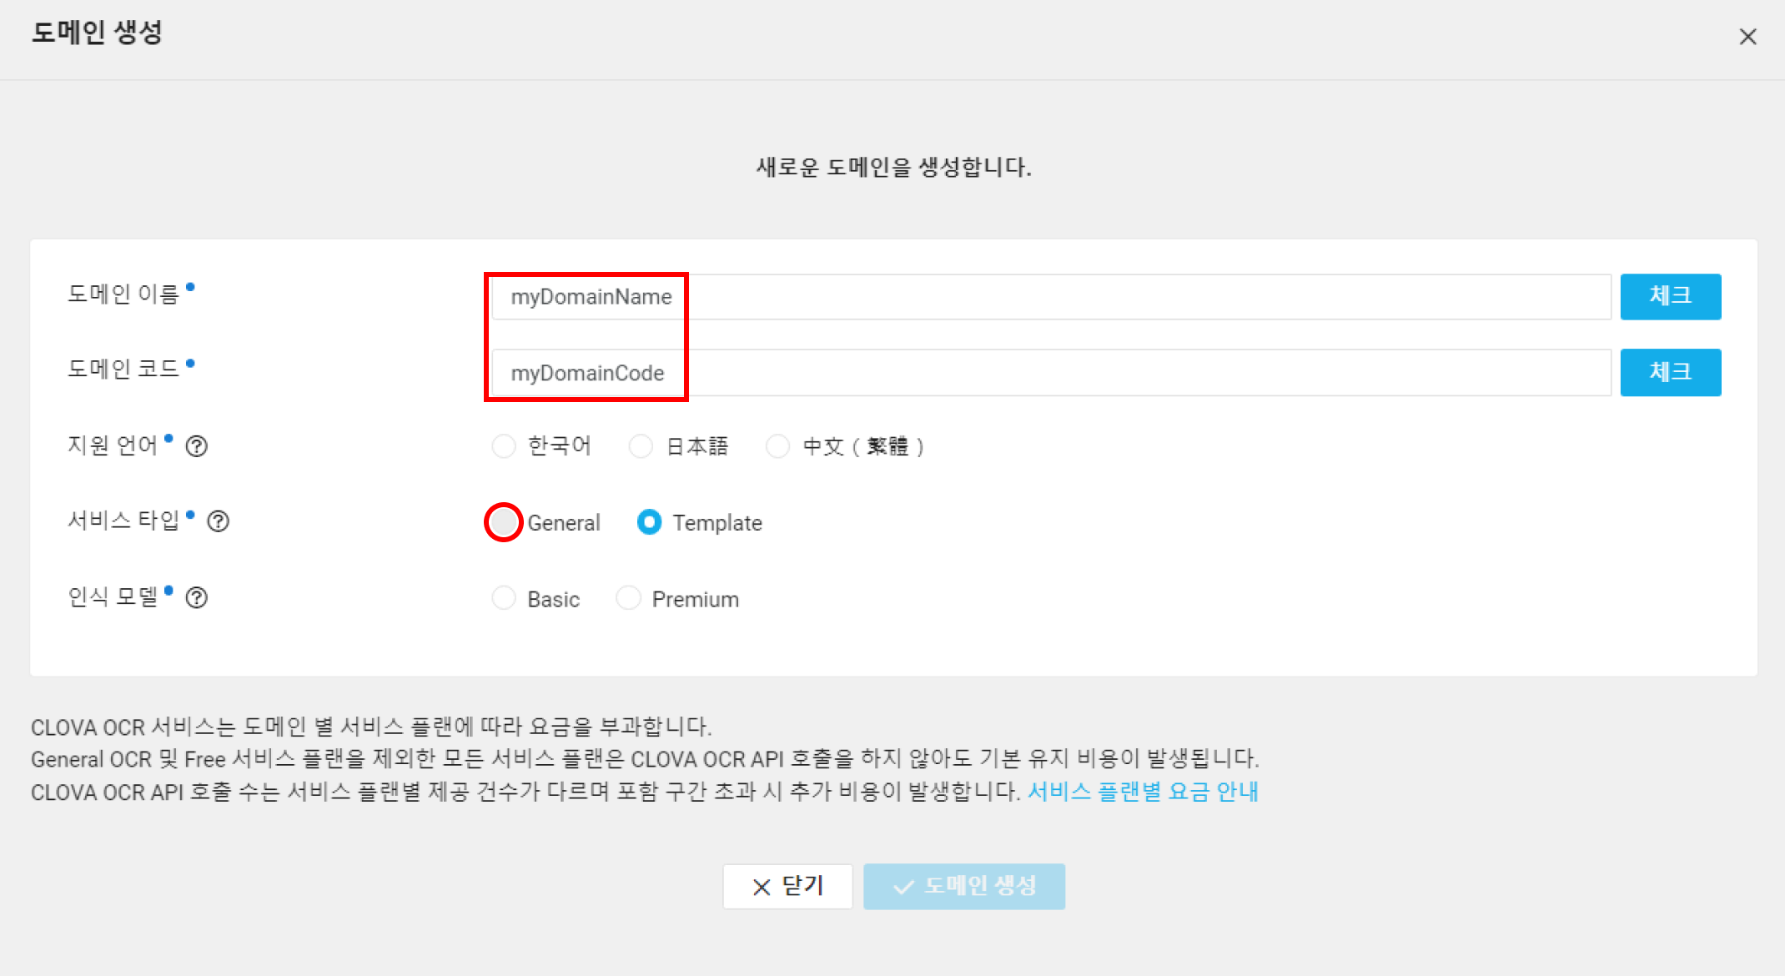Choose the Template service type
Screen dimensions: 1785x976
click(649, 522)
